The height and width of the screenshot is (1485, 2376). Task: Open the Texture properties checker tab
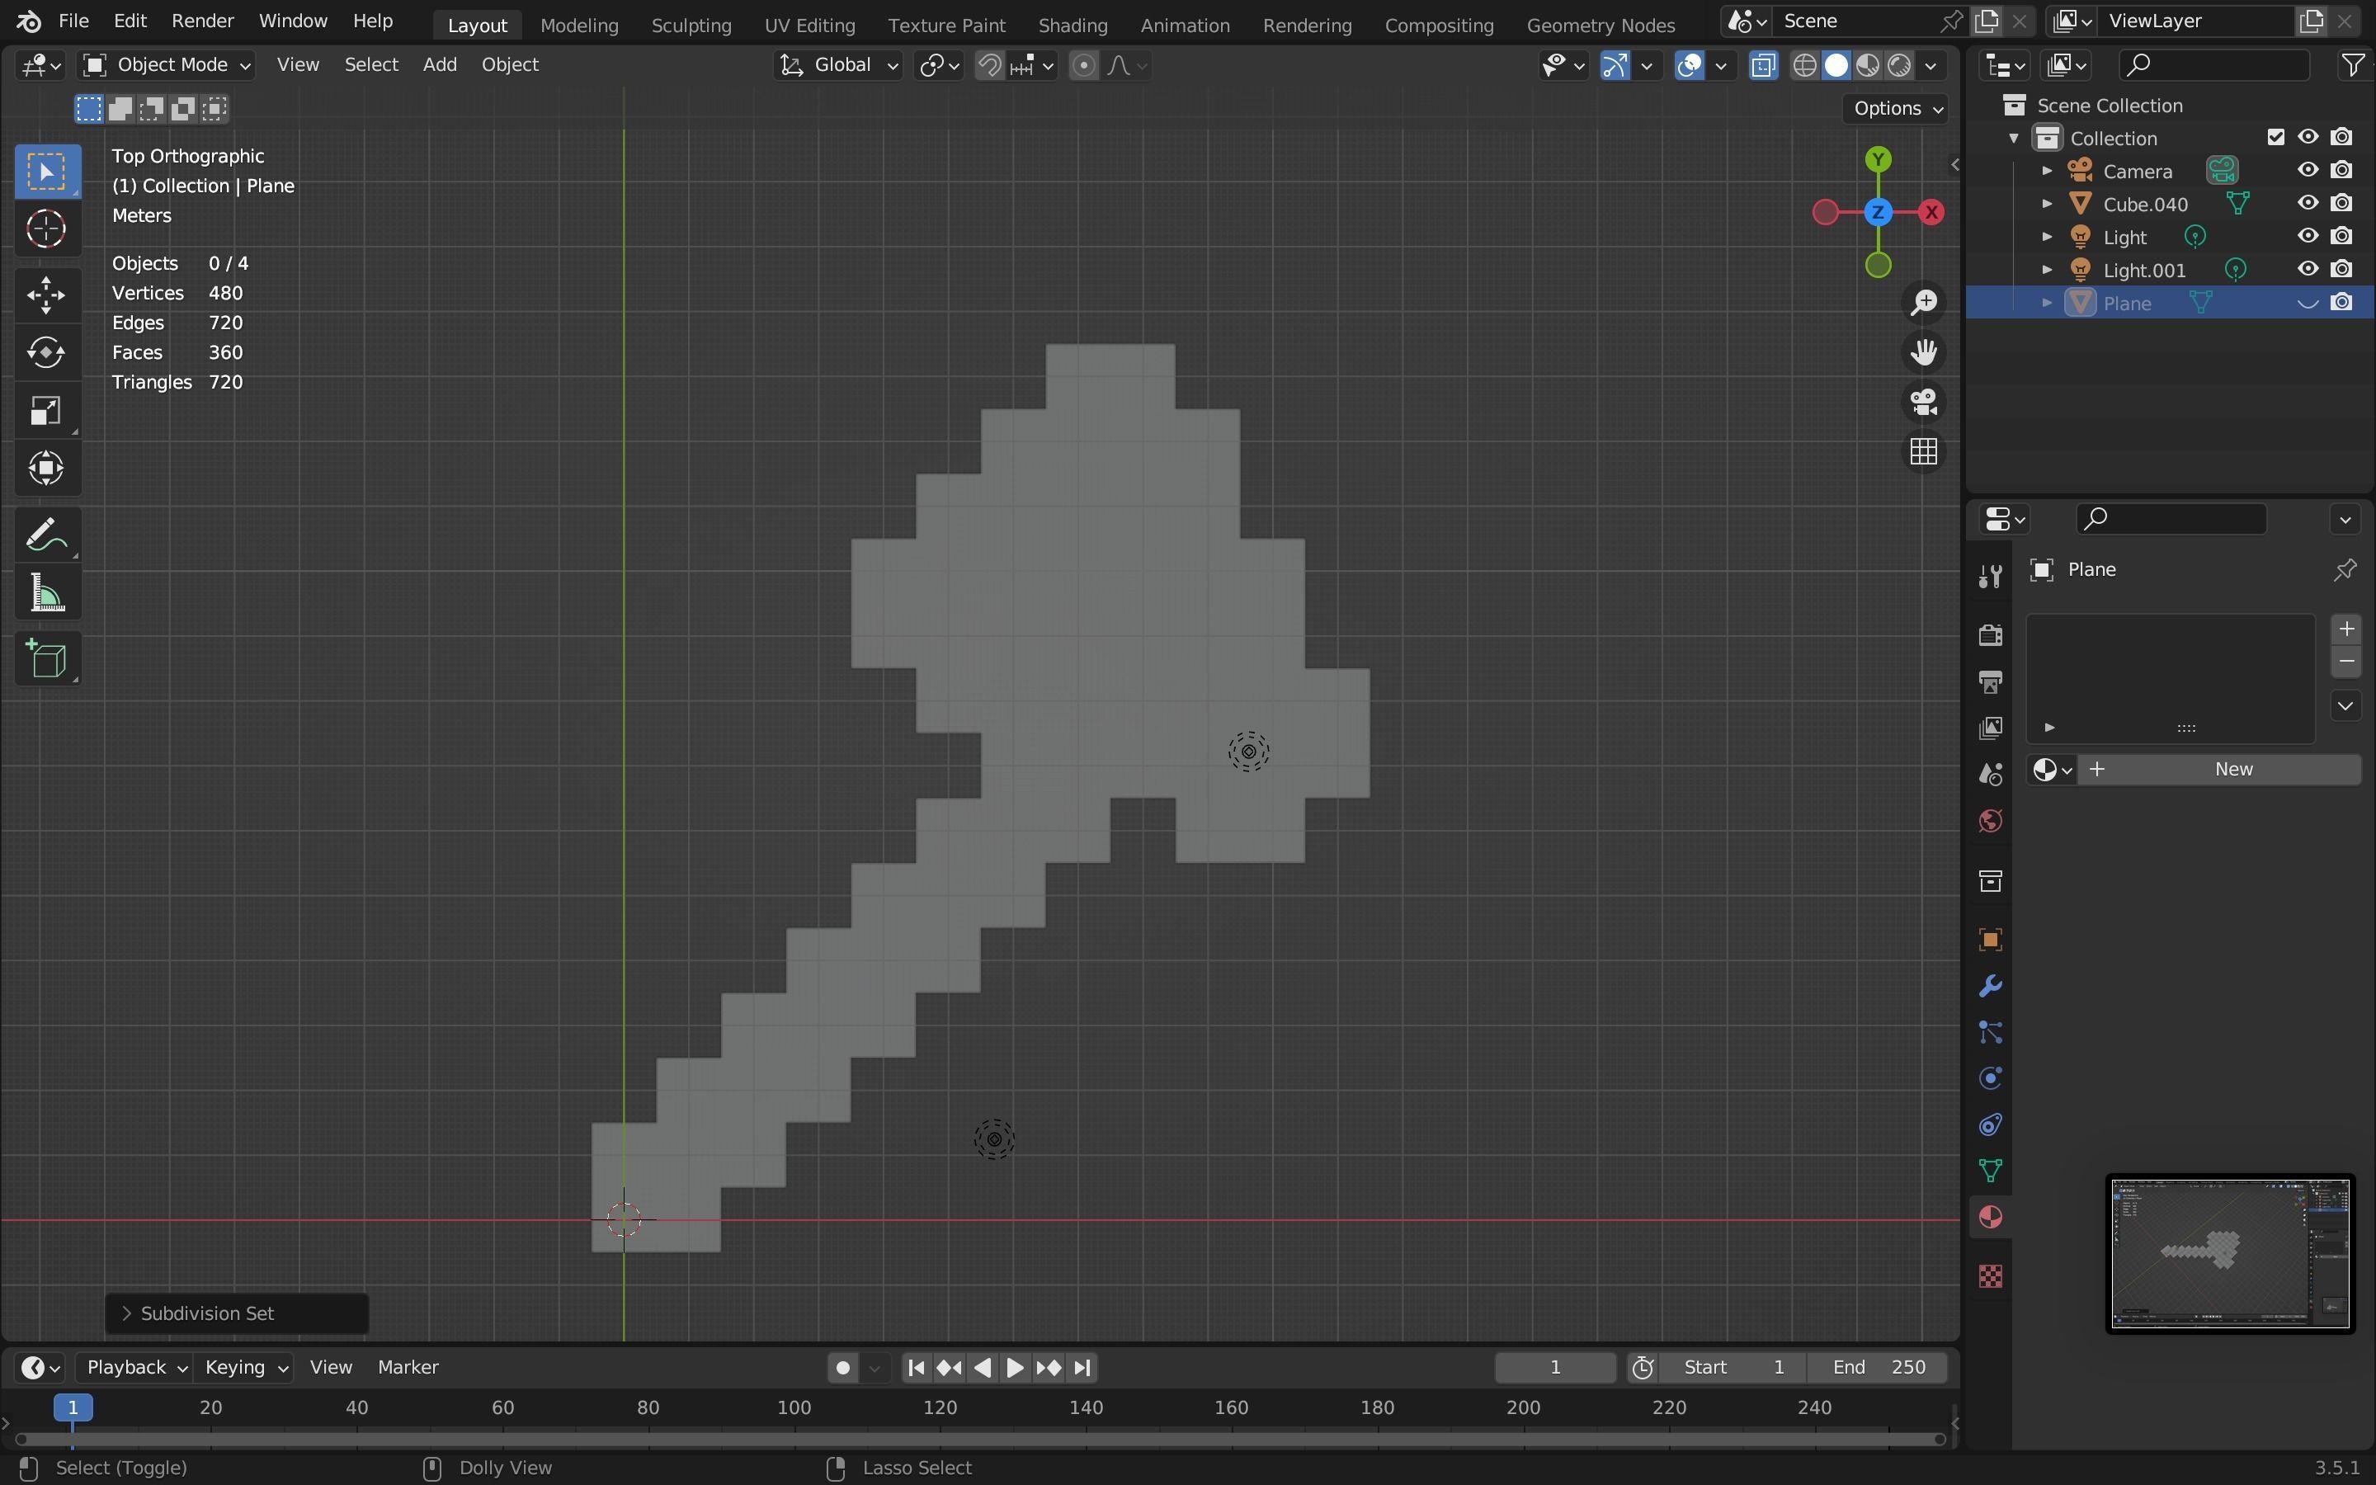[1990, 1275]
